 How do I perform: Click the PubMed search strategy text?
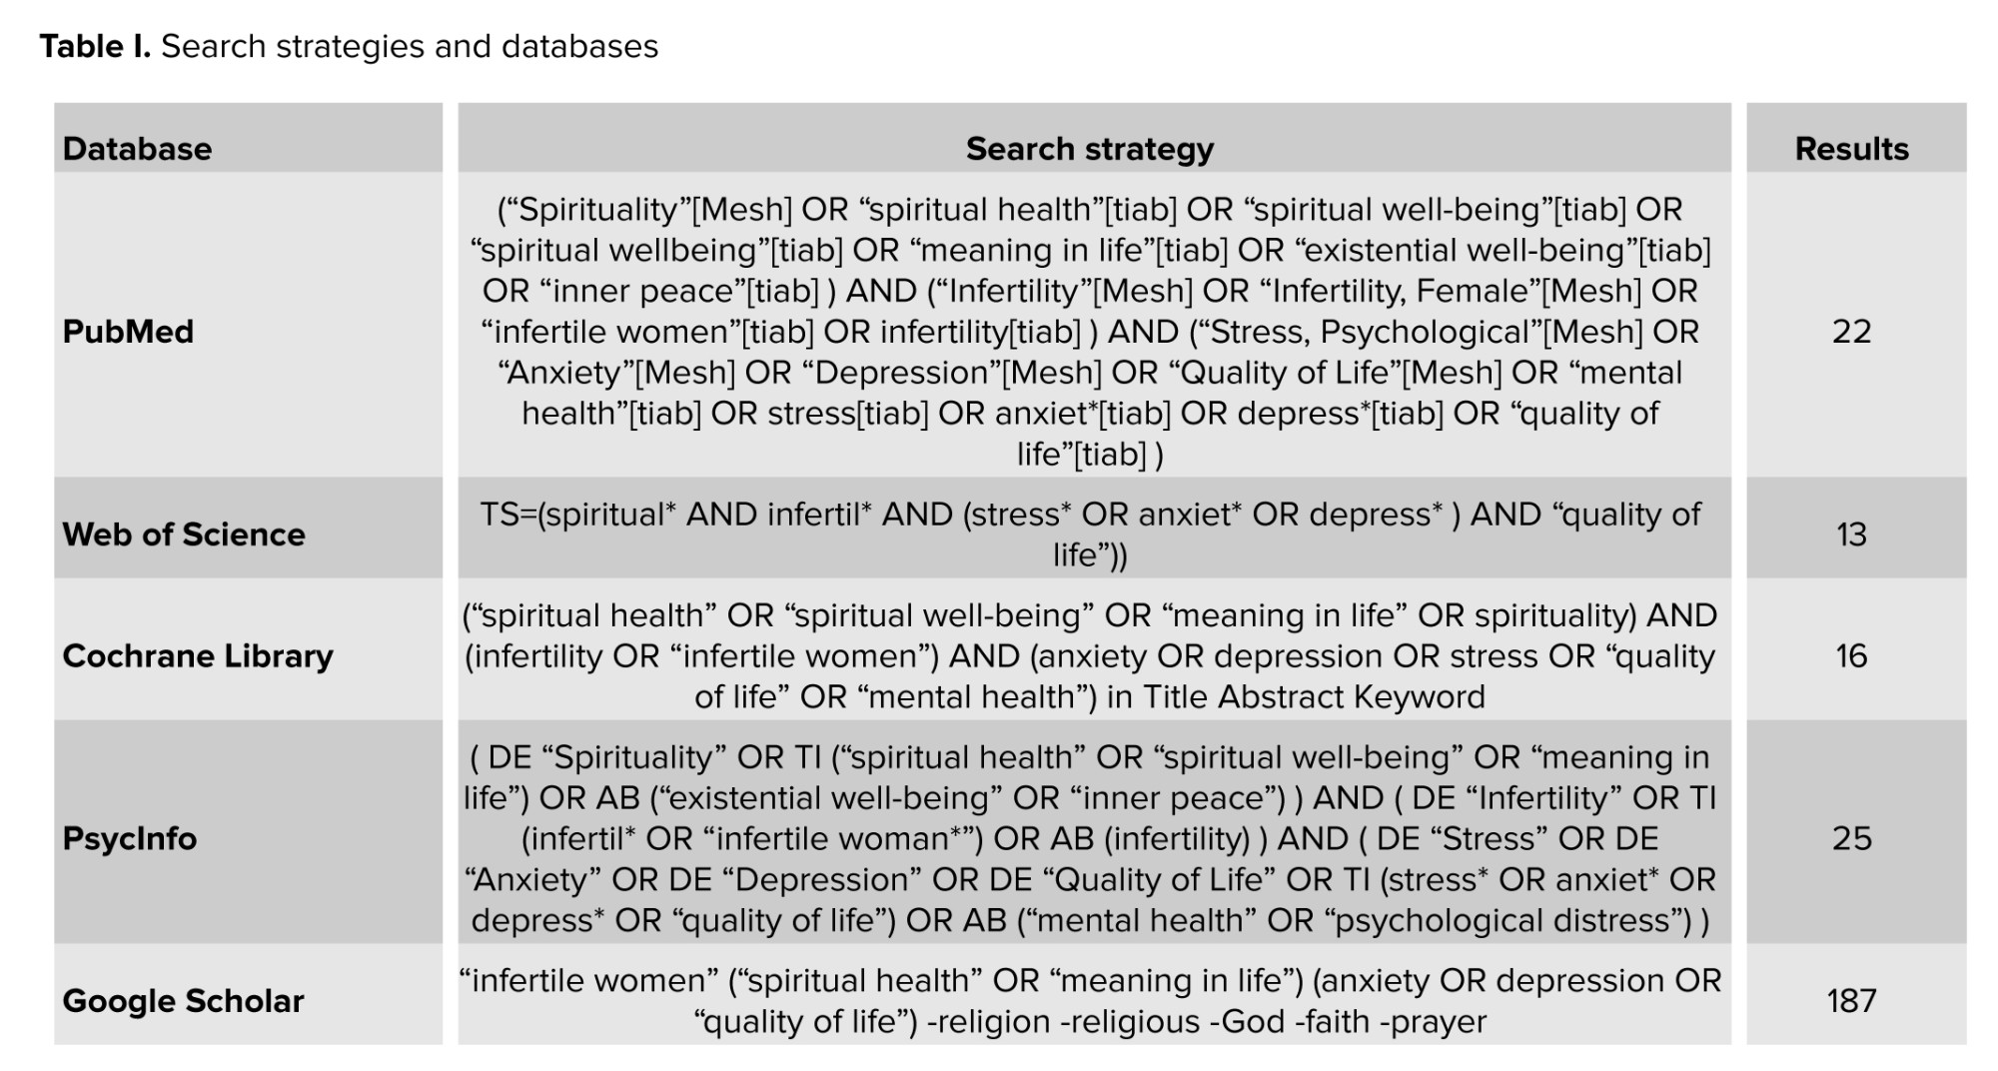[x=1090, y=332]
